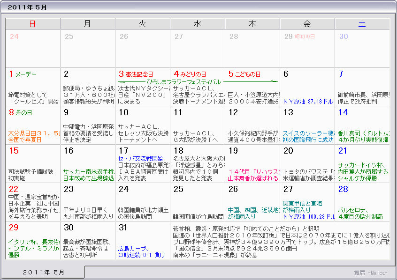Image resolution: width=397 pixels, height=280 pixels.
Task: Click 最高裁が国旗国歌 entry on day 30
Action: tap(87, 249)
